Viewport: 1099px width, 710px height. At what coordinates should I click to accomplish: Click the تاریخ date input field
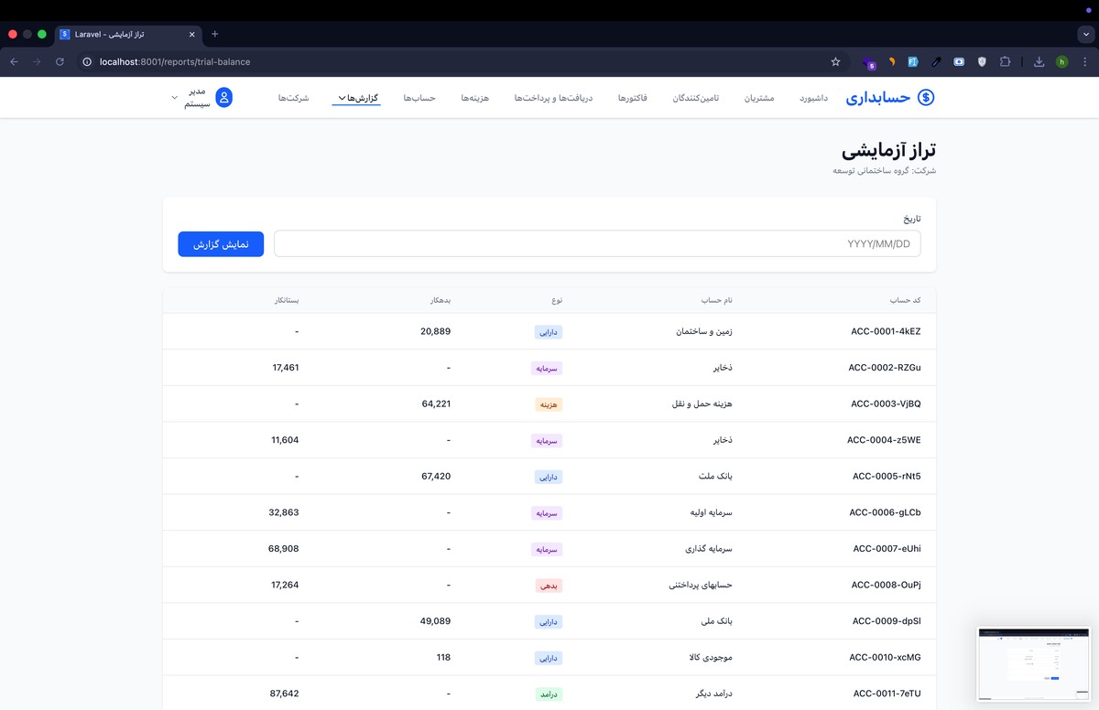pos(597,244)
